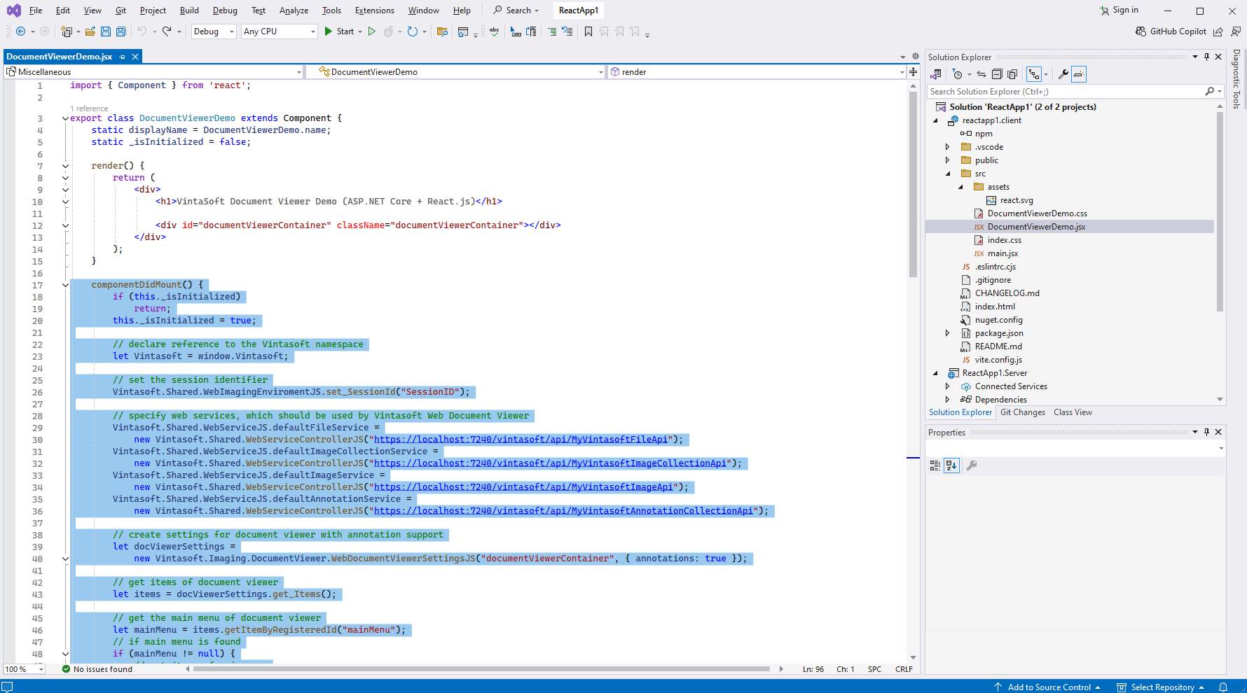Open the Git menu
The height and width of the screenshot is (693, 1247).
click(x=121, y=10)
